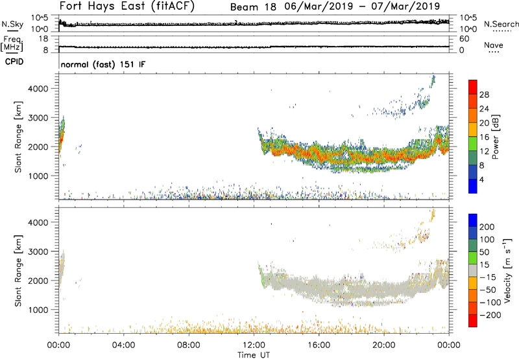Click the '-200' tick on Velocity scale
The height and width of the screenshot is (359, 519).
(x=490, y=315)
